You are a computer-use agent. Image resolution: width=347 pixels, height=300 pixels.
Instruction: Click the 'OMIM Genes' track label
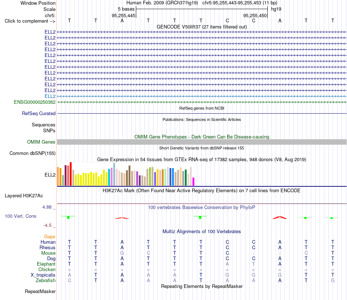coord(41,142)
